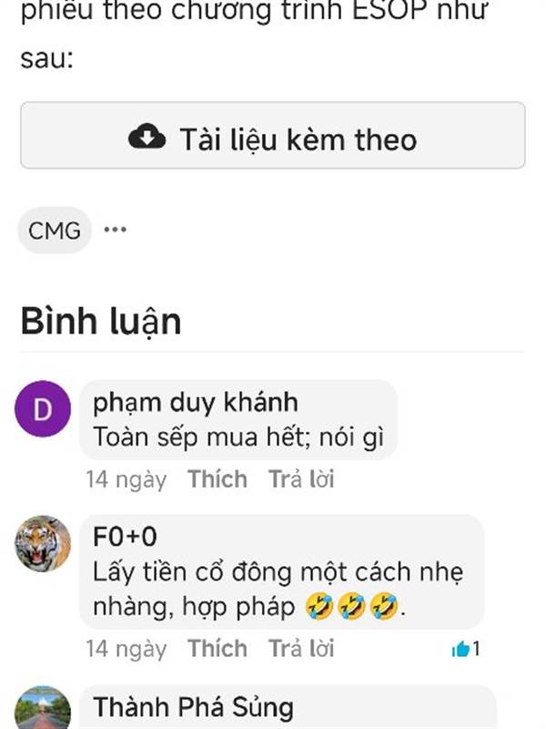Tap the comment text Toàn sếp mua hết
The width and height of the screenshot is (546, 729).
202,437
